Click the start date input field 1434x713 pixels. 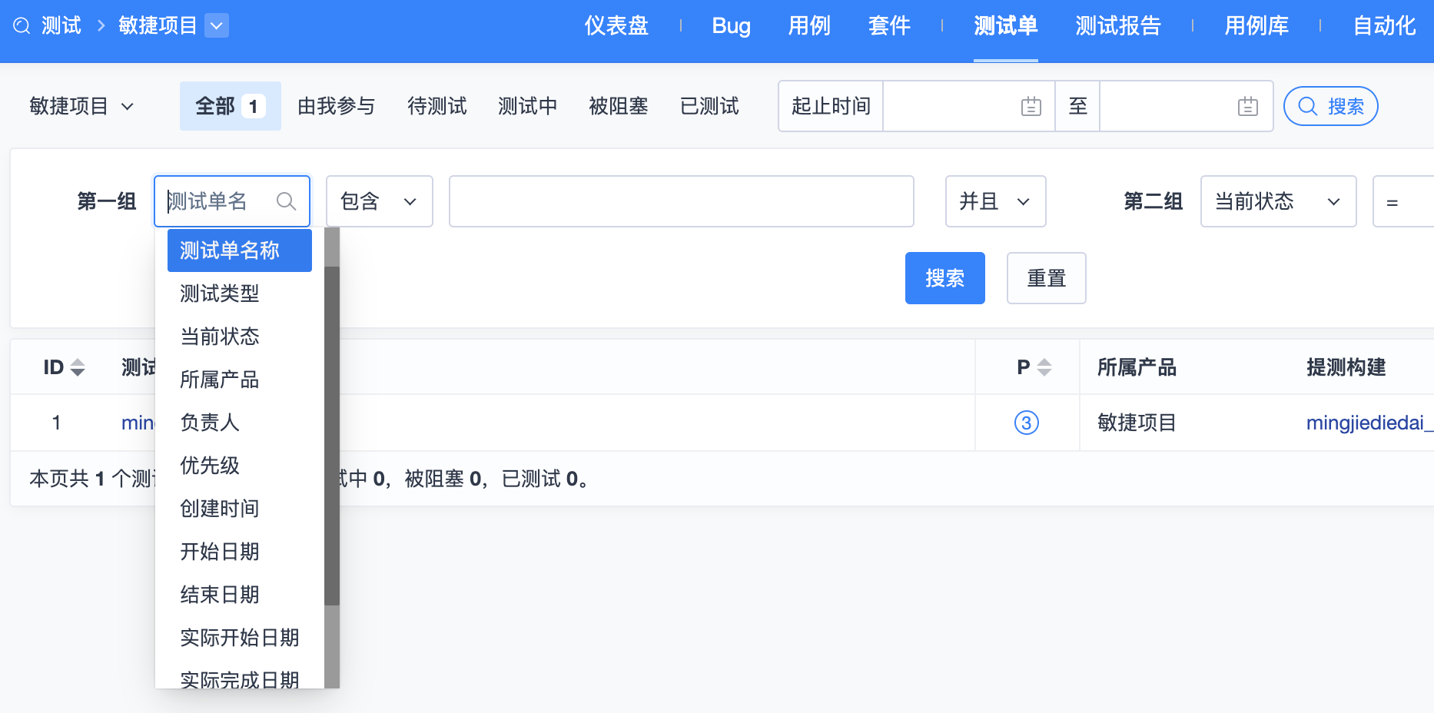tap(968, 106)
